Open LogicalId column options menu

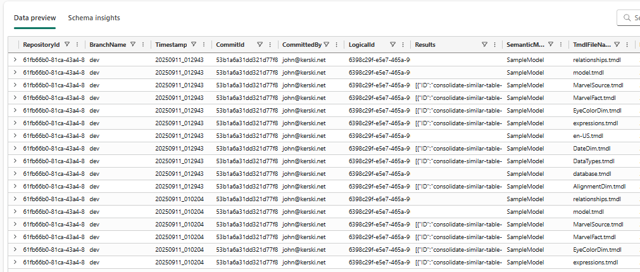pyautogui.click(x=403, y=45)
